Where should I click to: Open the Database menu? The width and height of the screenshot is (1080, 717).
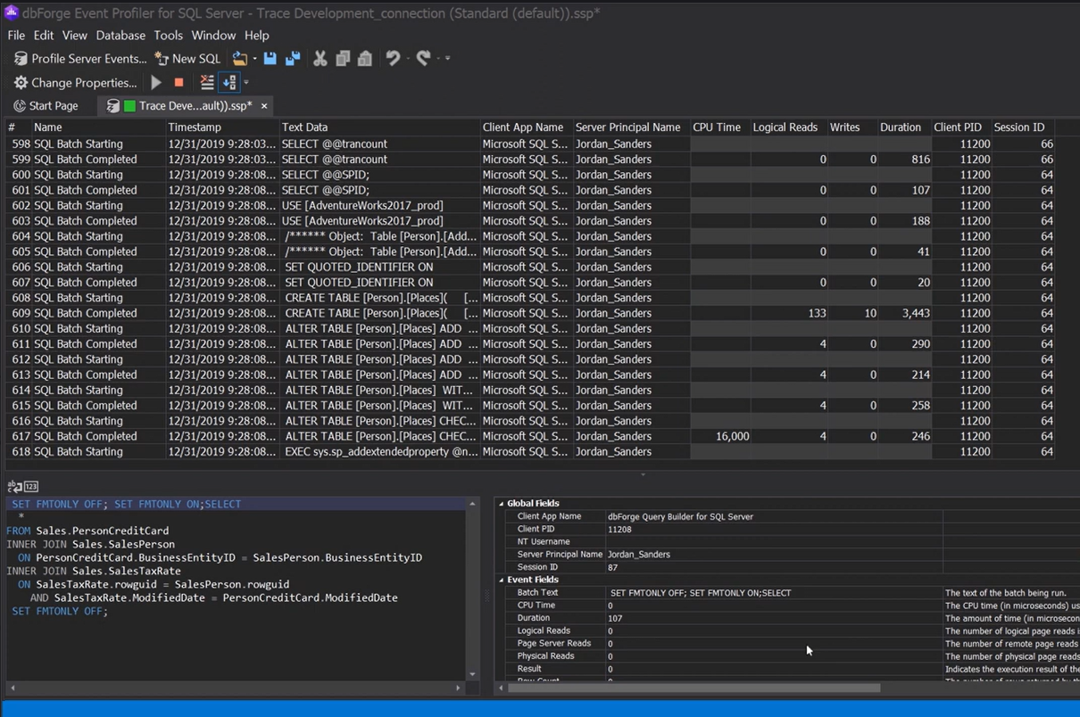pos(120,36)
